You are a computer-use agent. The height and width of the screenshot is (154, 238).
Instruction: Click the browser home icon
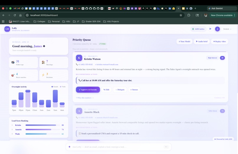click(20, 15)
